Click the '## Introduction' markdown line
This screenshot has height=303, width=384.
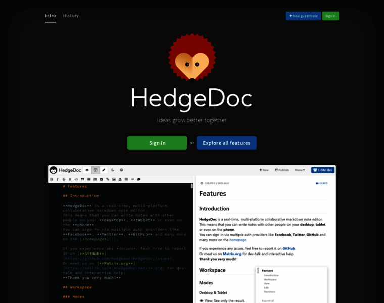click(81, 196)
